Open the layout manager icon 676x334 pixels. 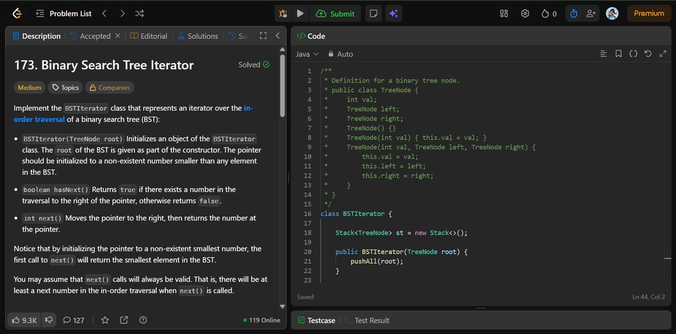click(x=504, y=14)
